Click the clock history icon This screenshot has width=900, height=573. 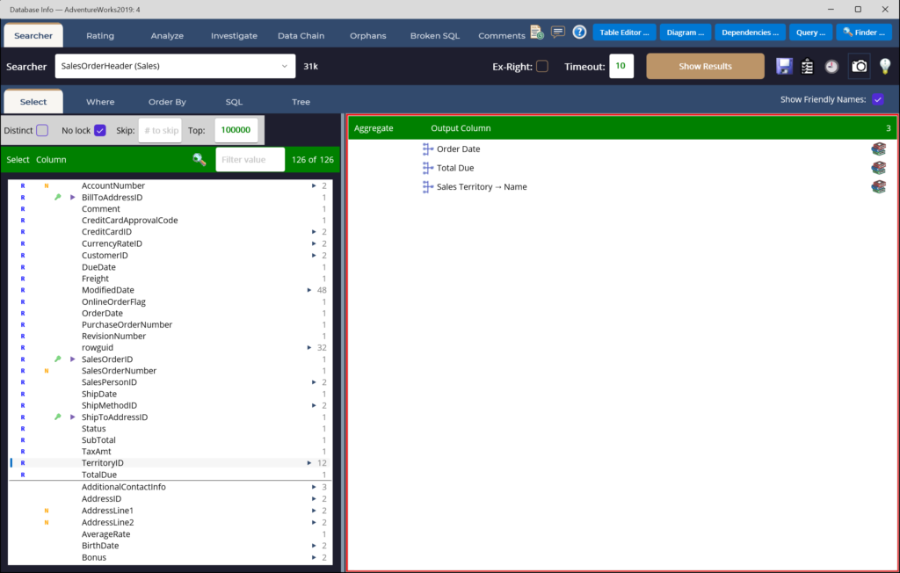click(831, 67)
